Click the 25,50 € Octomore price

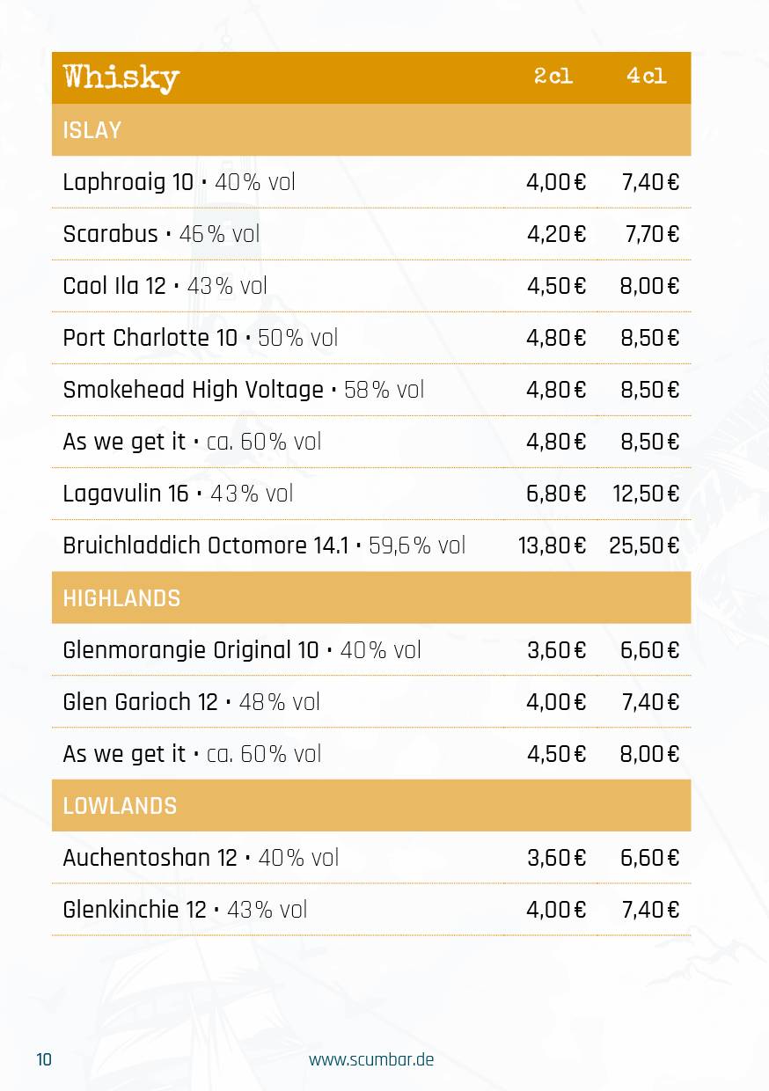pyautogui.click(x=644, y=545)
